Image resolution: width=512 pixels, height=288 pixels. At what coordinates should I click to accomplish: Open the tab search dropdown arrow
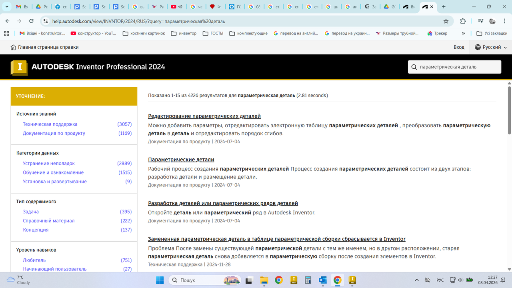pyautogui.click(x=7, y=7)
